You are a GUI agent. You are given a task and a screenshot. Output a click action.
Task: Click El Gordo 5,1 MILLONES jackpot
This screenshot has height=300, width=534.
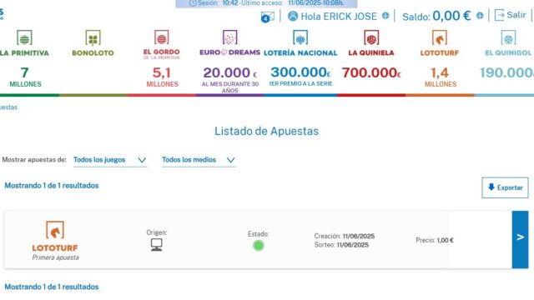pyautogui.click(x=162, y=77)
